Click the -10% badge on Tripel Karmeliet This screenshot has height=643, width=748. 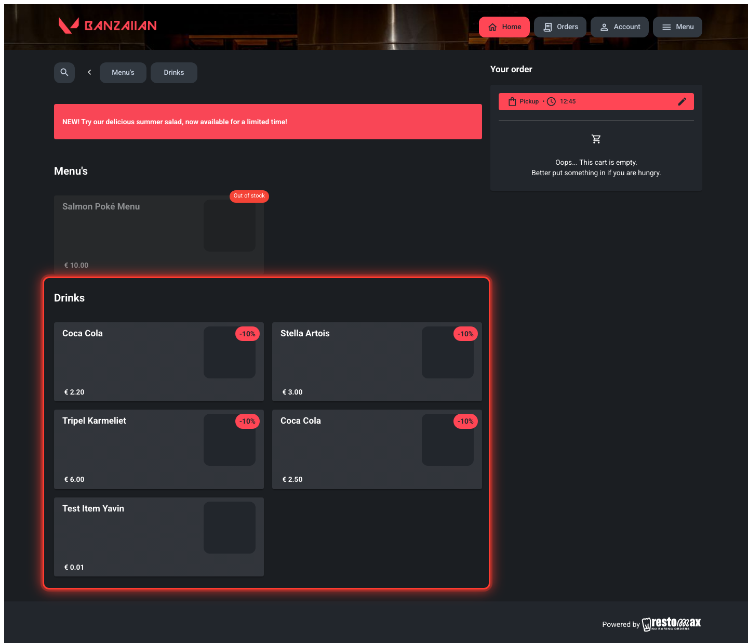click(247, 421)
